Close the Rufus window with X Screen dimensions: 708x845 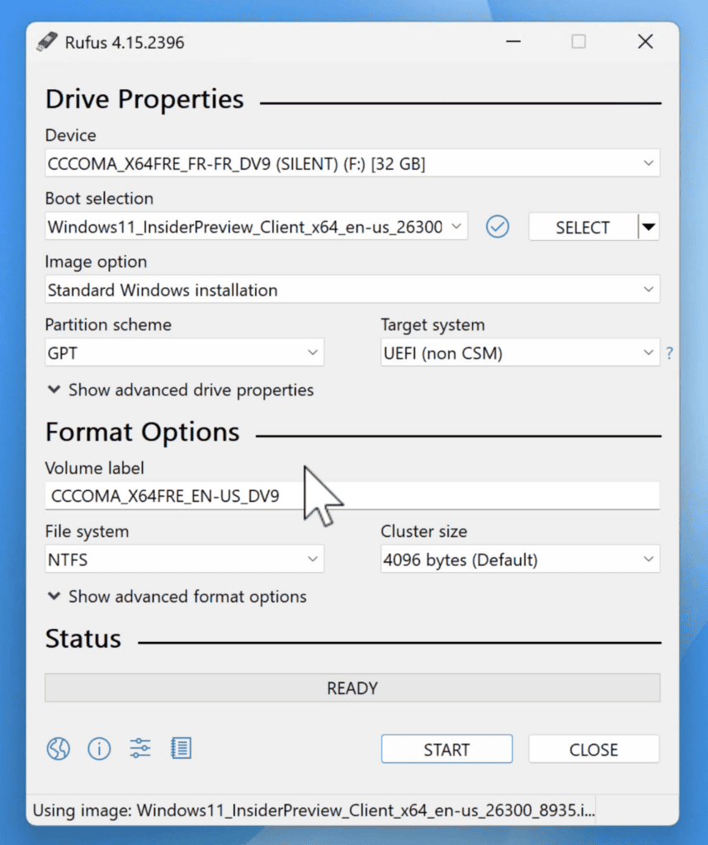(645, 42)
